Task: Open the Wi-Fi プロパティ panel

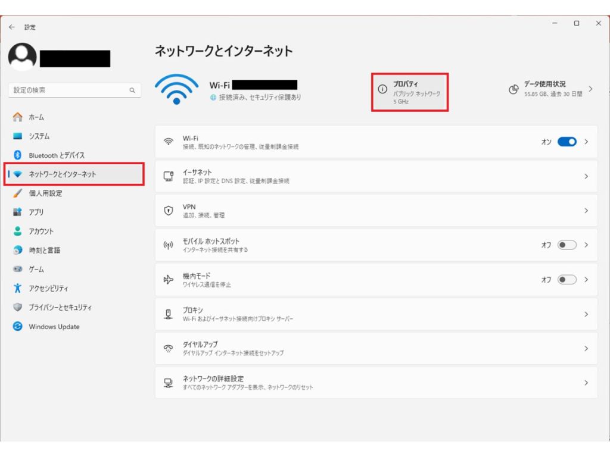Action: click(410, 91)
